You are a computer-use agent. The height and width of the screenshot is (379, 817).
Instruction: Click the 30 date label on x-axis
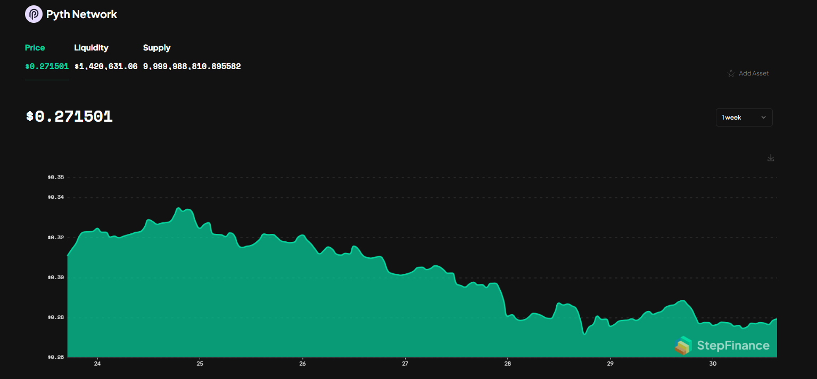click(713, 364)
